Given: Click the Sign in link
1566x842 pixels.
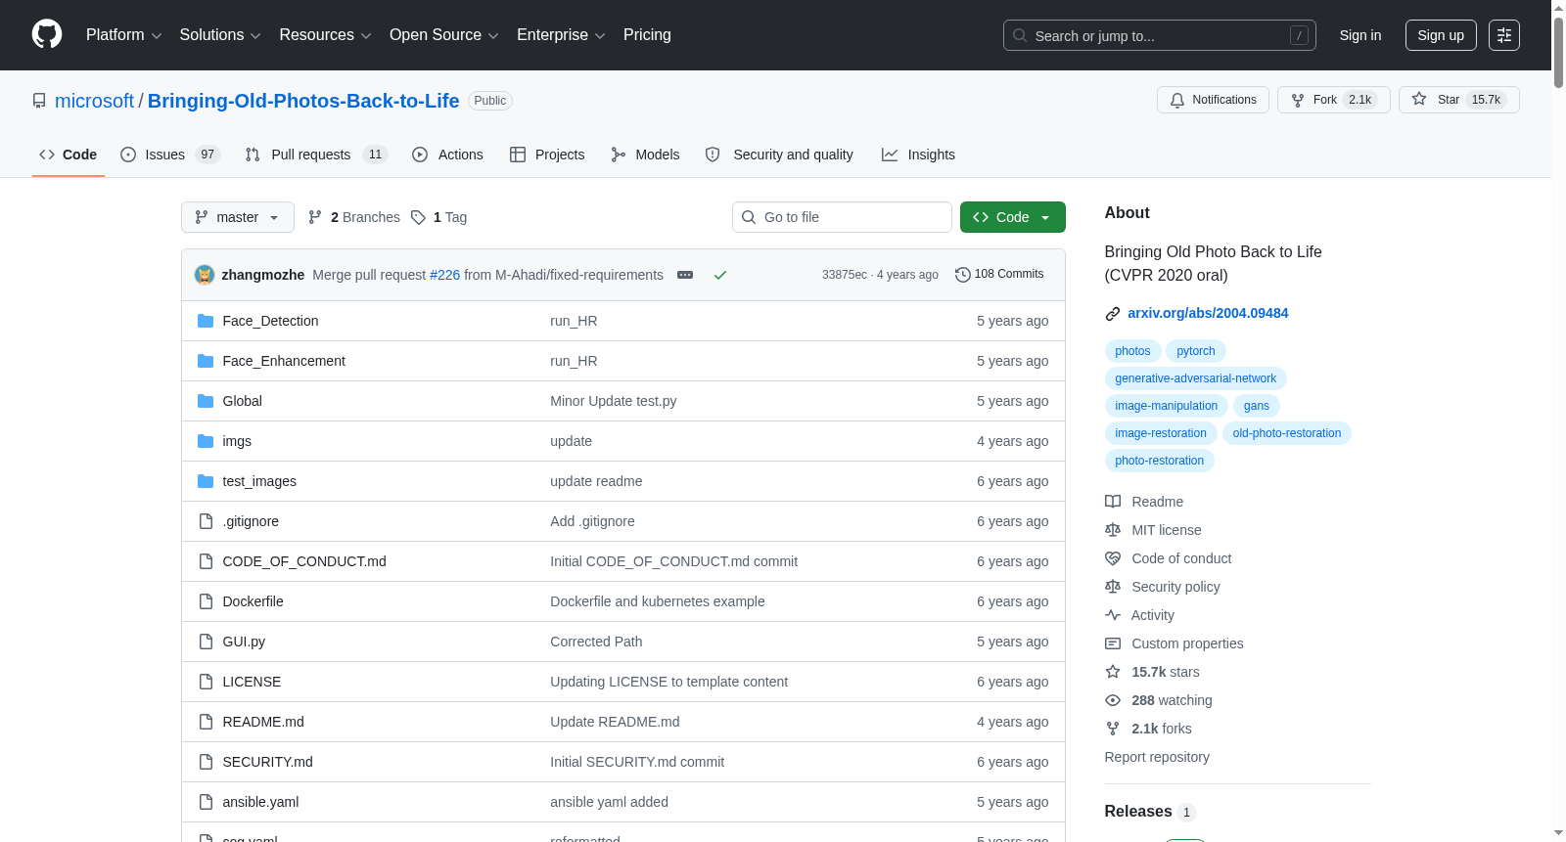Looking at the screenshot, I should [x=1360, y=35].
